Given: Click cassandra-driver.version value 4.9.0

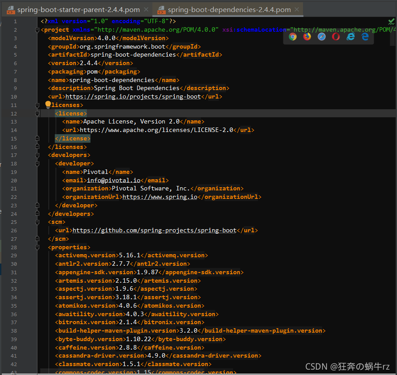Looking at the screenshot, I should tap(156, 356).
